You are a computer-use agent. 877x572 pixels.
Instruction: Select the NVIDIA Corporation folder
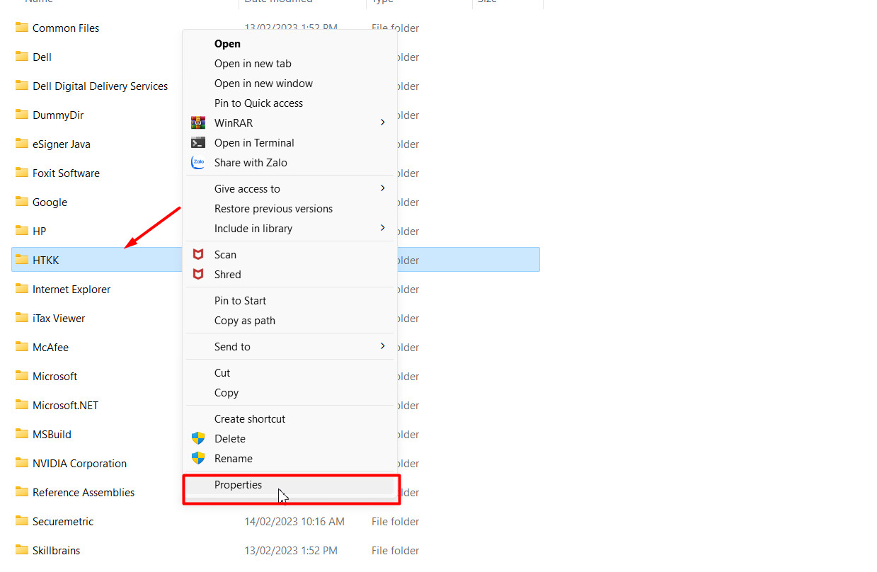(x=79, y=464)
